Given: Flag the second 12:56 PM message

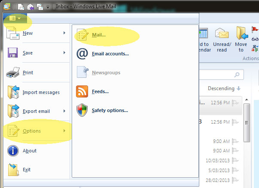Looking at the screenshot, I should [235, 122].
